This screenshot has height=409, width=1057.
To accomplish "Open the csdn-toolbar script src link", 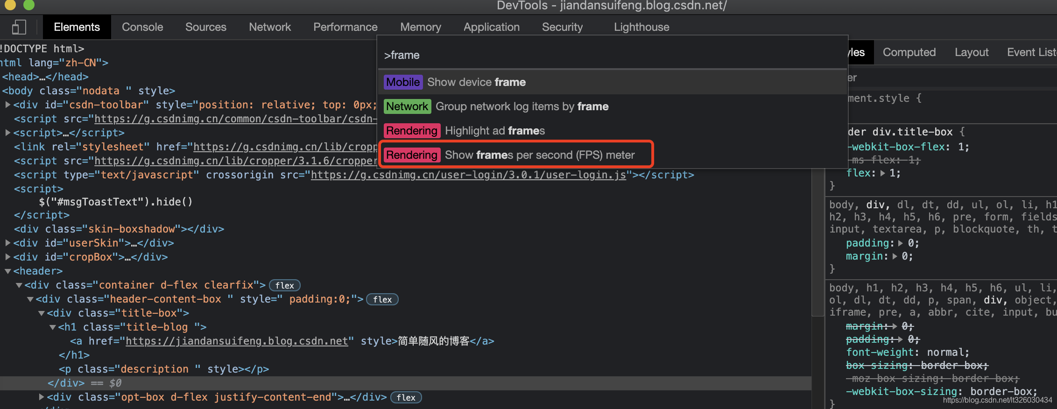I will pyautogui.click(x=235, y=119).
